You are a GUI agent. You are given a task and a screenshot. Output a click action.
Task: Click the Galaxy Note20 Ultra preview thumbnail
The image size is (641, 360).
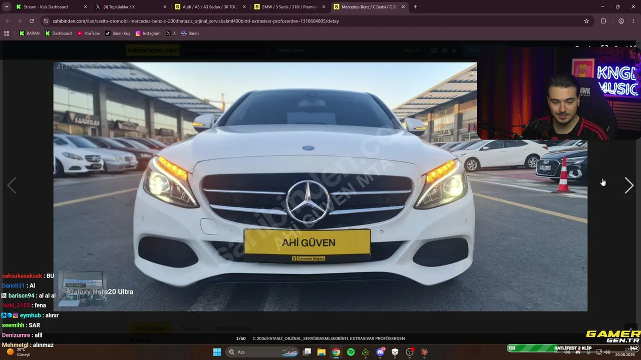click(x=82, y=289)
